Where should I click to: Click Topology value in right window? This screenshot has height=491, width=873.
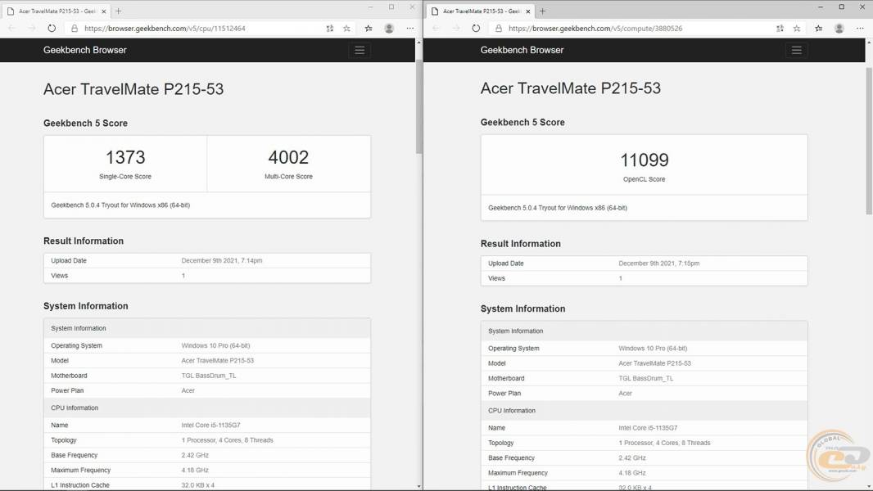[x=664, y=443]
